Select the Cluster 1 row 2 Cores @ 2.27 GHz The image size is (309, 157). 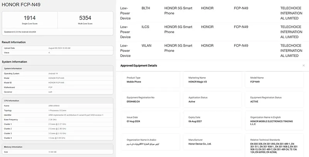pyautogui.click(x=57, y=124)
